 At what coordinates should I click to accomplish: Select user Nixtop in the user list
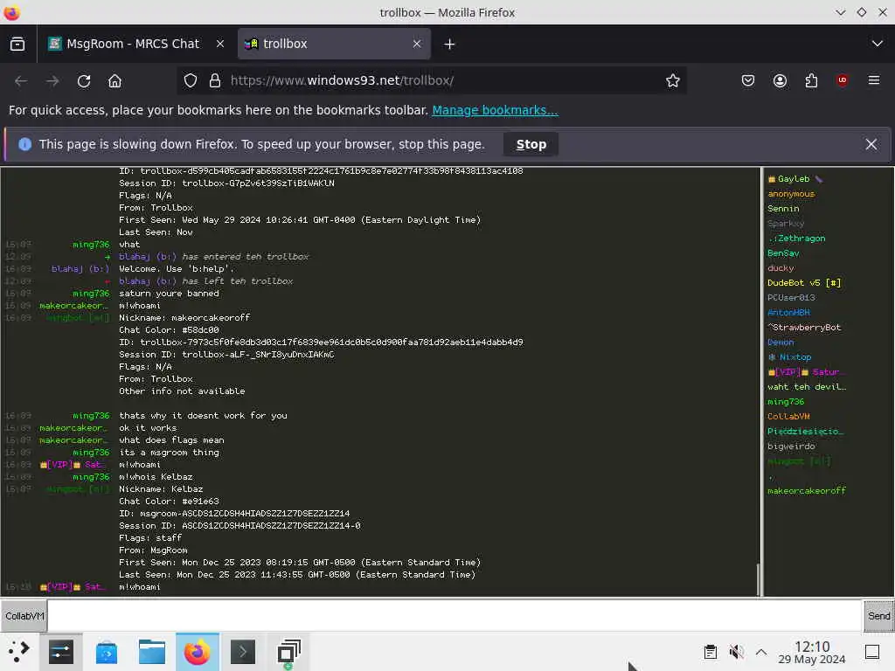click(790, 357)
